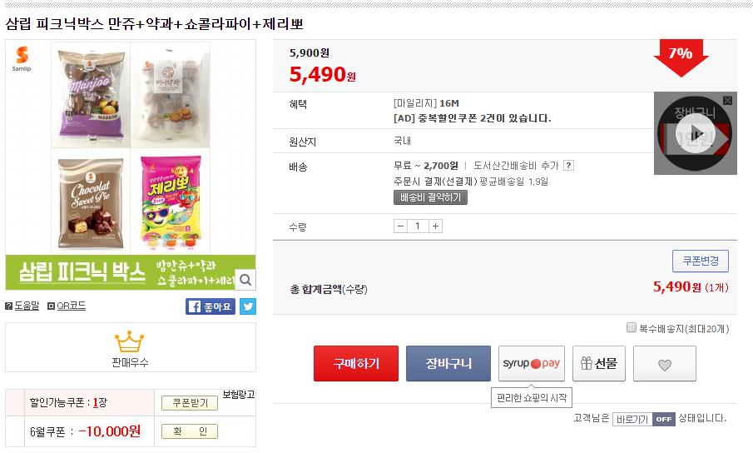The image size is (753, 453).
Task: Click the 쿠폰변경 change coupon button
Action: click(x=700, y=261)
